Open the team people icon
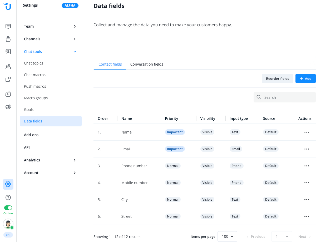The height and width of the screenshot is (242, 321). 8,67
